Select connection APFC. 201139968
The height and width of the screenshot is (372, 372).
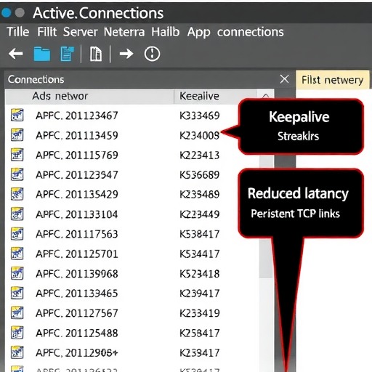coord(77,274)
